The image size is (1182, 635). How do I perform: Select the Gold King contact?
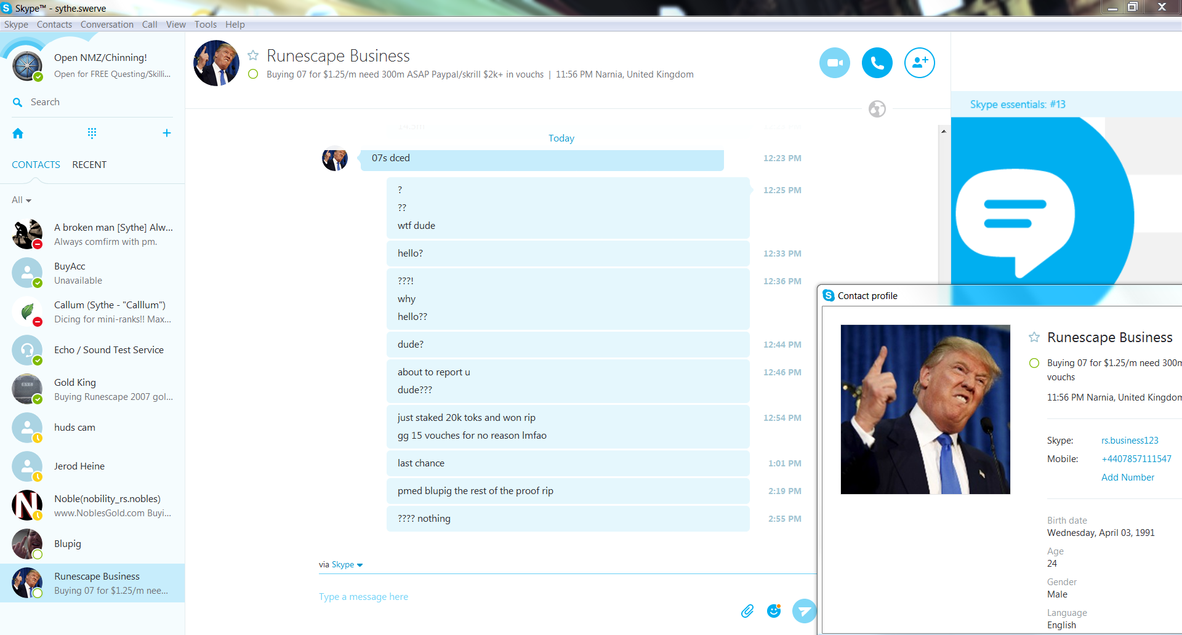[92, 389]
